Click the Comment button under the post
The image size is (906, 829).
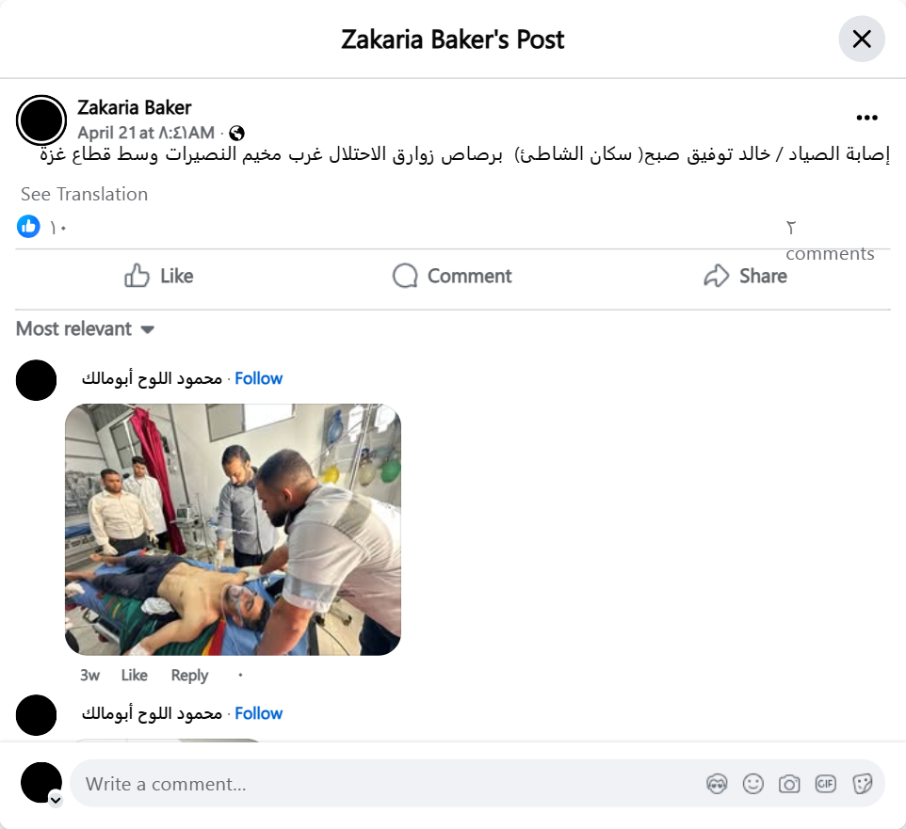[x=452, y=276]
